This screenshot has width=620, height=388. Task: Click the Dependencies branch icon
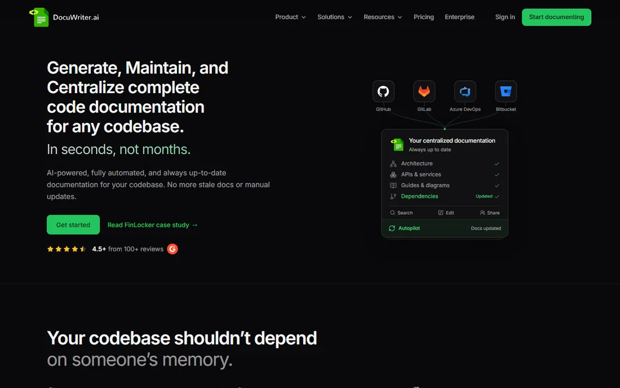(393, 196)
